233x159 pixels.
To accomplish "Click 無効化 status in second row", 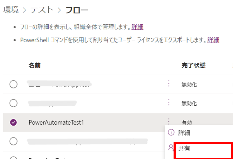I will (189, 103).
